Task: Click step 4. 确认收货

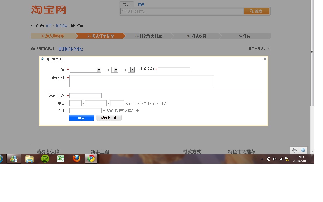Action: [197, 36]
